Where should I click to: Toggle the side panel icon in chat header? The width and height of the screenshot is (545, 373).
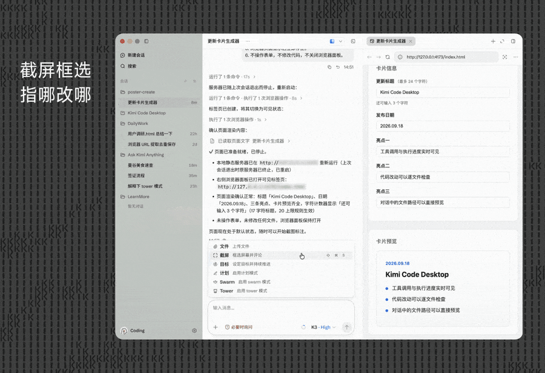(x=353, y=41)
